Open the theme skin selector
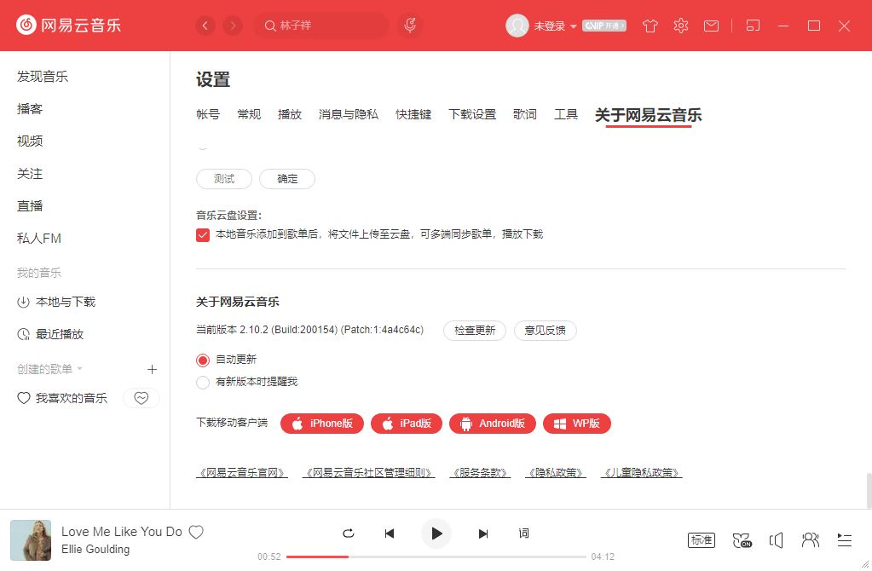 (x=650, y=26)
